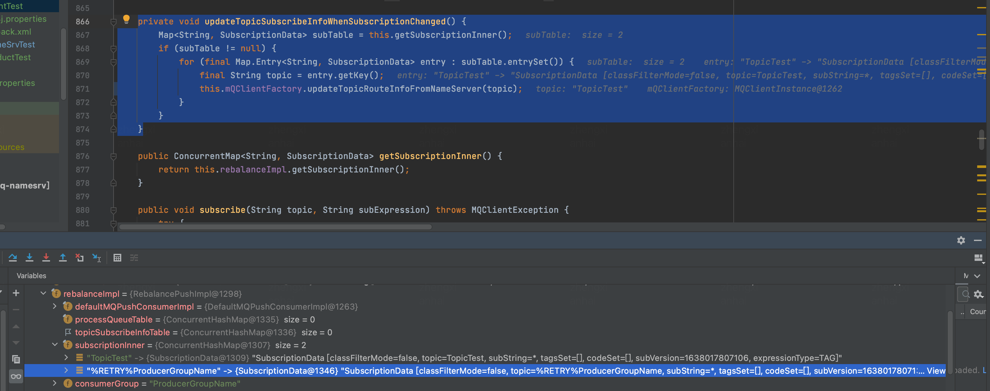Image resolution: width=990 pixels, height=391 pixels.
Task: Expand the "TopicTest" map entry
Action: 66,358
